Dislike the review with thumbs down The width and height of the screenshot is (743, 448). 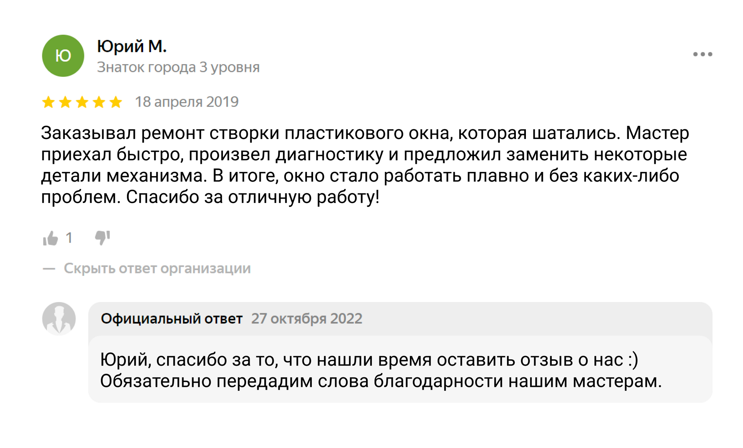point(103,238)
